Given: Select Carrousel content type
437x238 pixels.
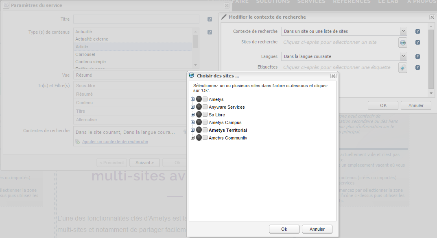Looking at the screenshot, I should pos(133,54).
